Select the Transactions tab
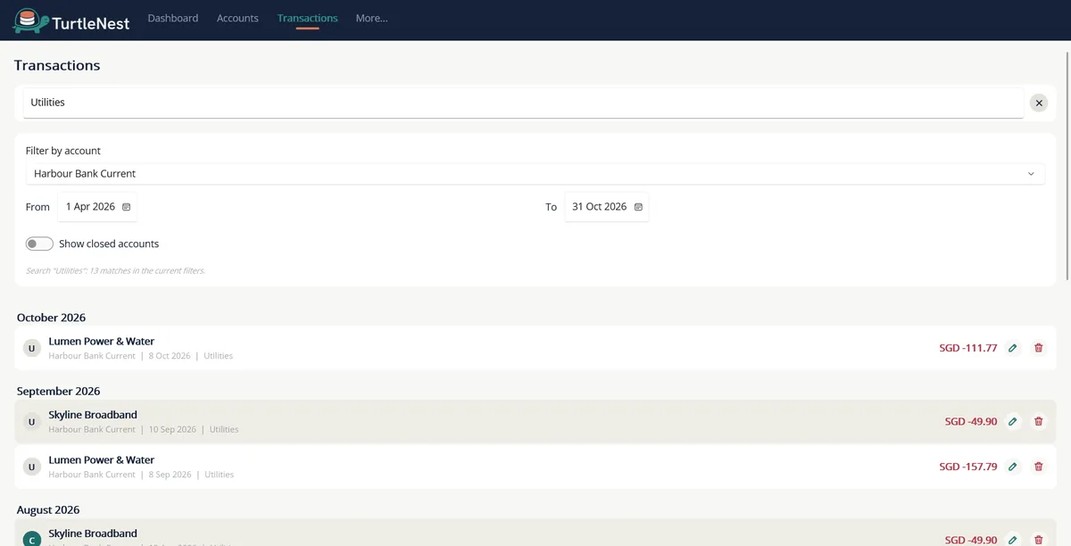 [307, 18]
